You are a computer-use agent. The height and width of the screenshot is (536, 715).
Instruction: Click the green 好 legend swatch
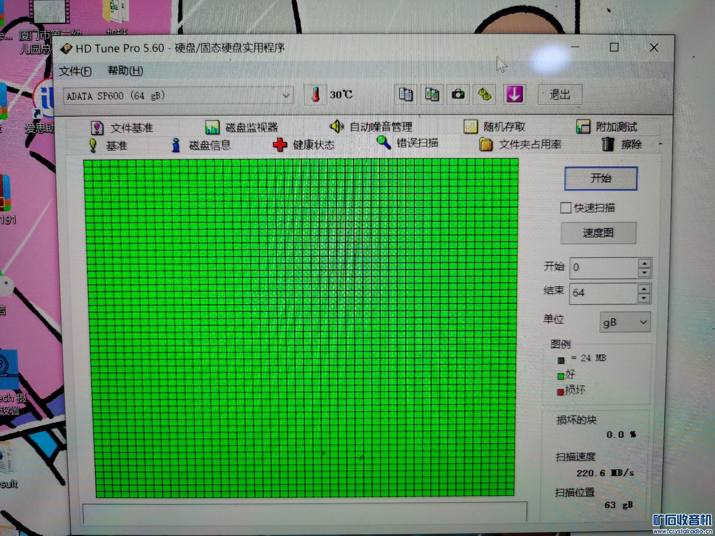point(560,376)
